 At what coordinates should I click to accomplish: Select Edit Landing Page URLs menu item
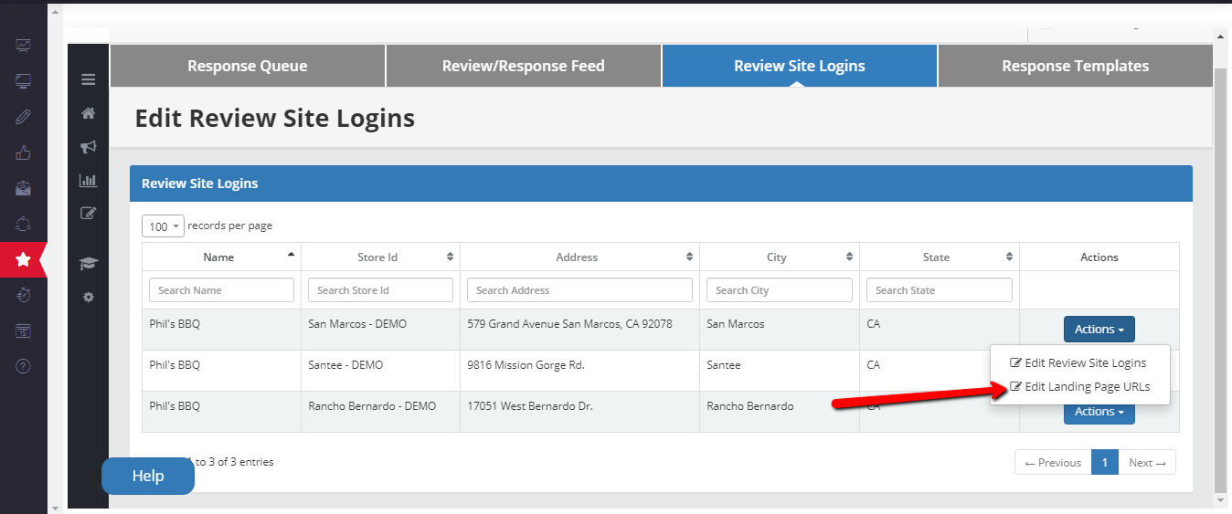pyautogui.click(x=1087, y=387)
